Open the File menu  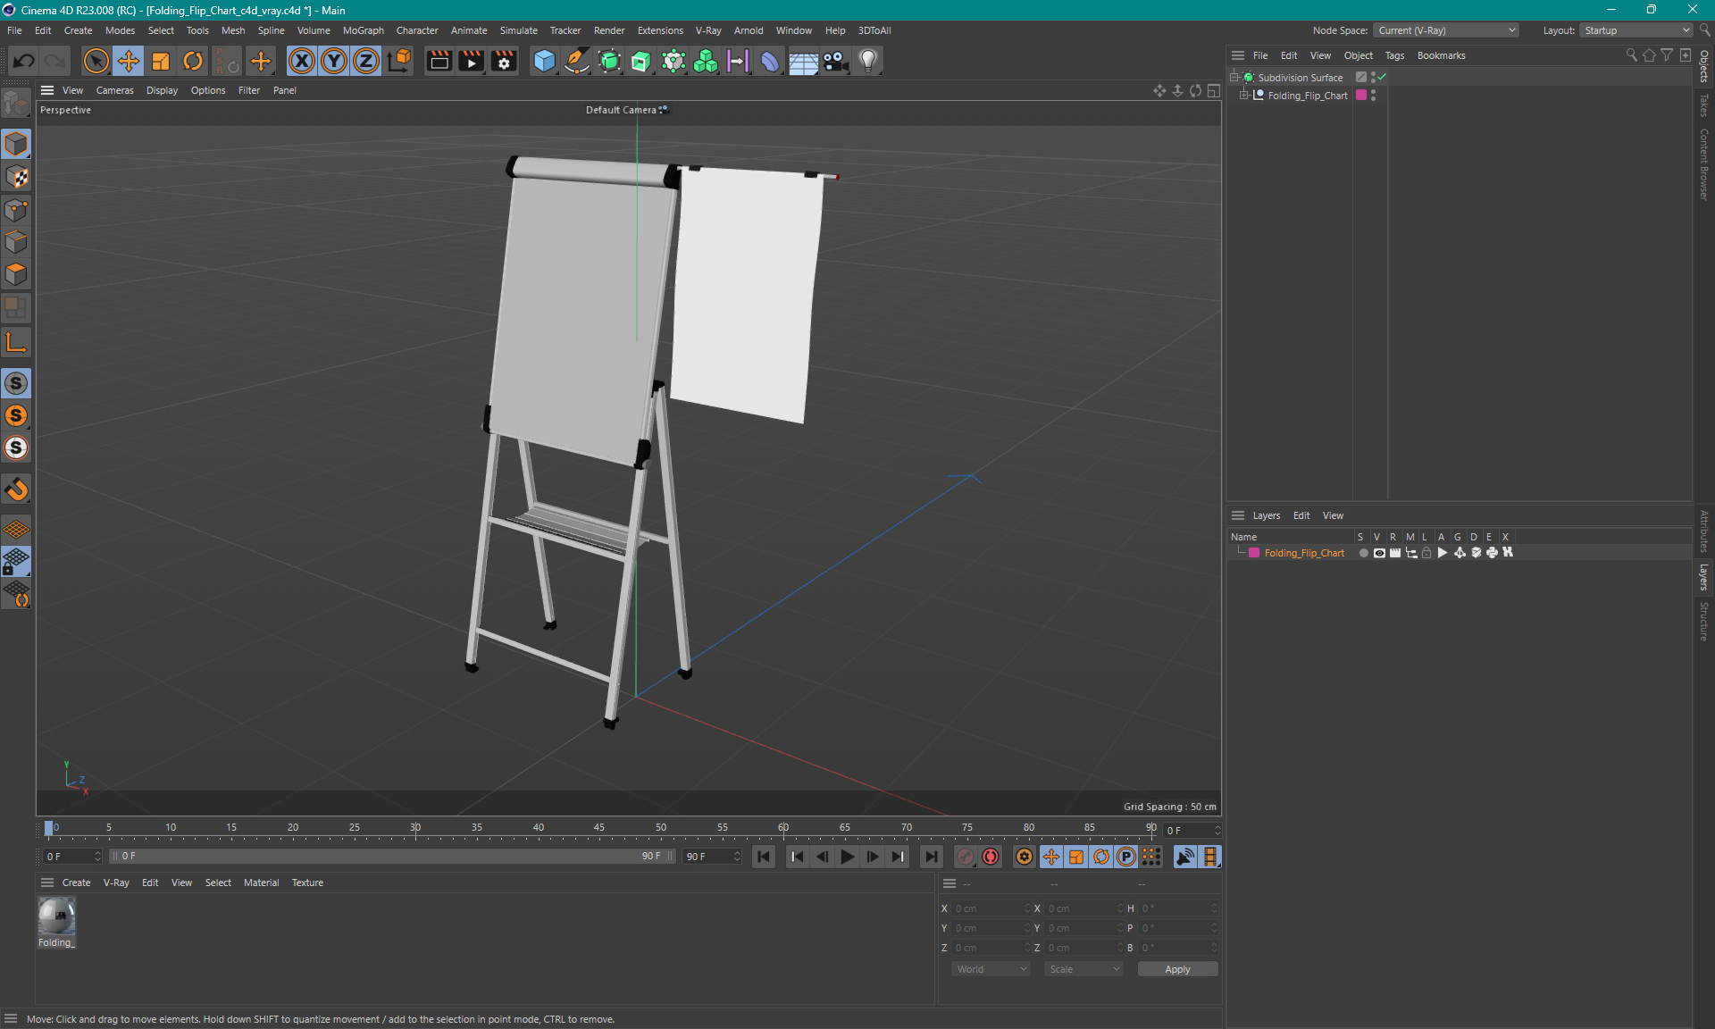coord(14,30)
